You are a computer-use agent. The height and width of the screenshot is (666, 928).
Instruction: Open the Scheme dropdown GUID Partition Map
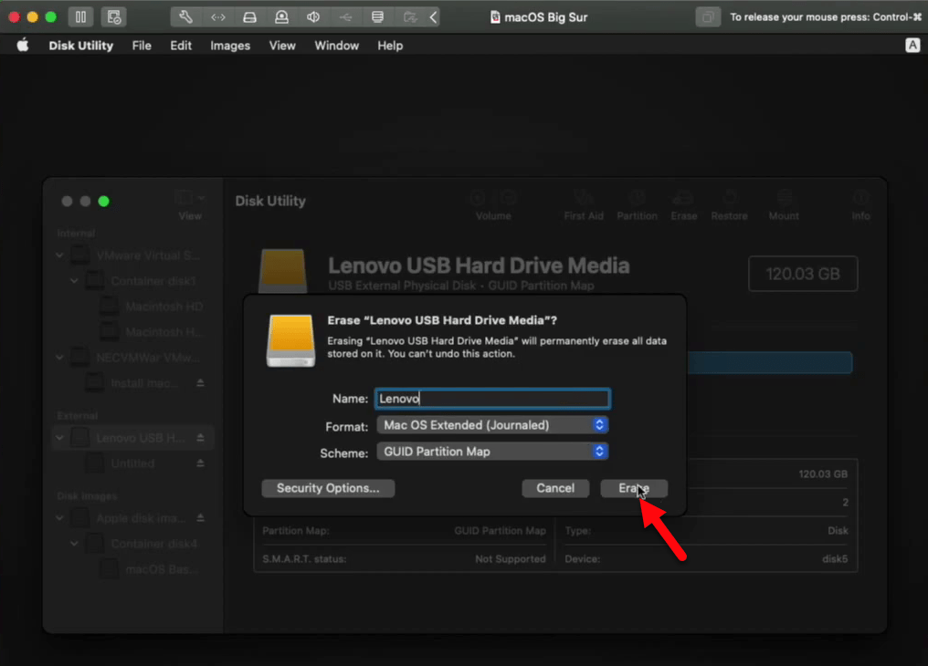[x=492, y=452]
